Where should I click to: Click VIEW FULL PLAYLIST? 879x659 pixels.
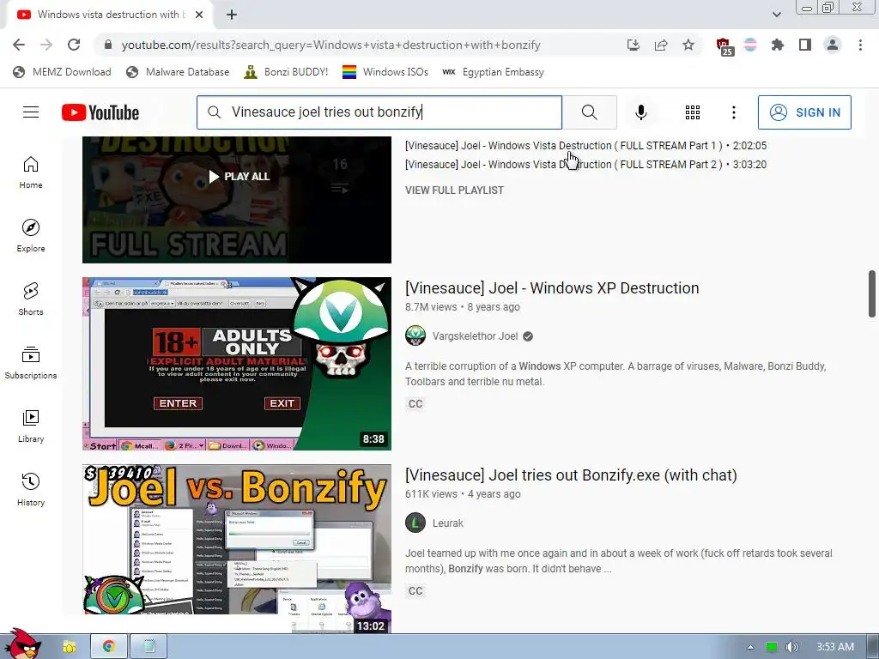click(x=454, y=190)
